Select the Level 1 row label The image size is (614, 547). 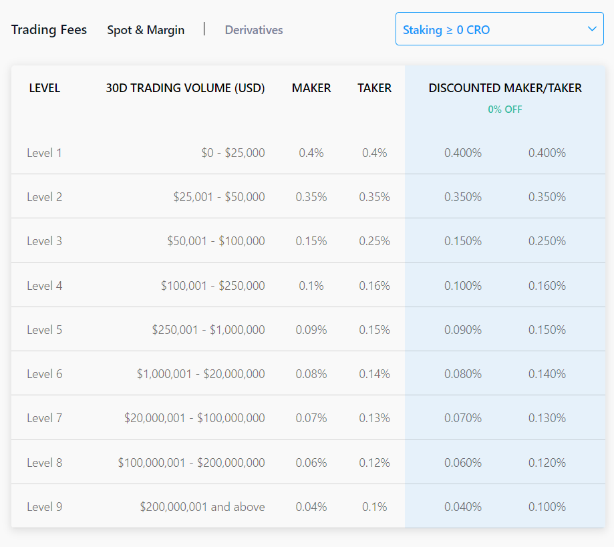(44, 153)
